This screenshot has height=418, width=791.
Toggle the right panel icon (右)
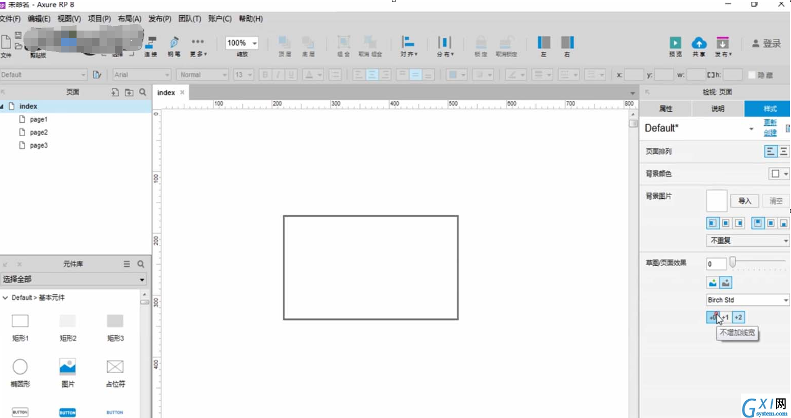567,42
